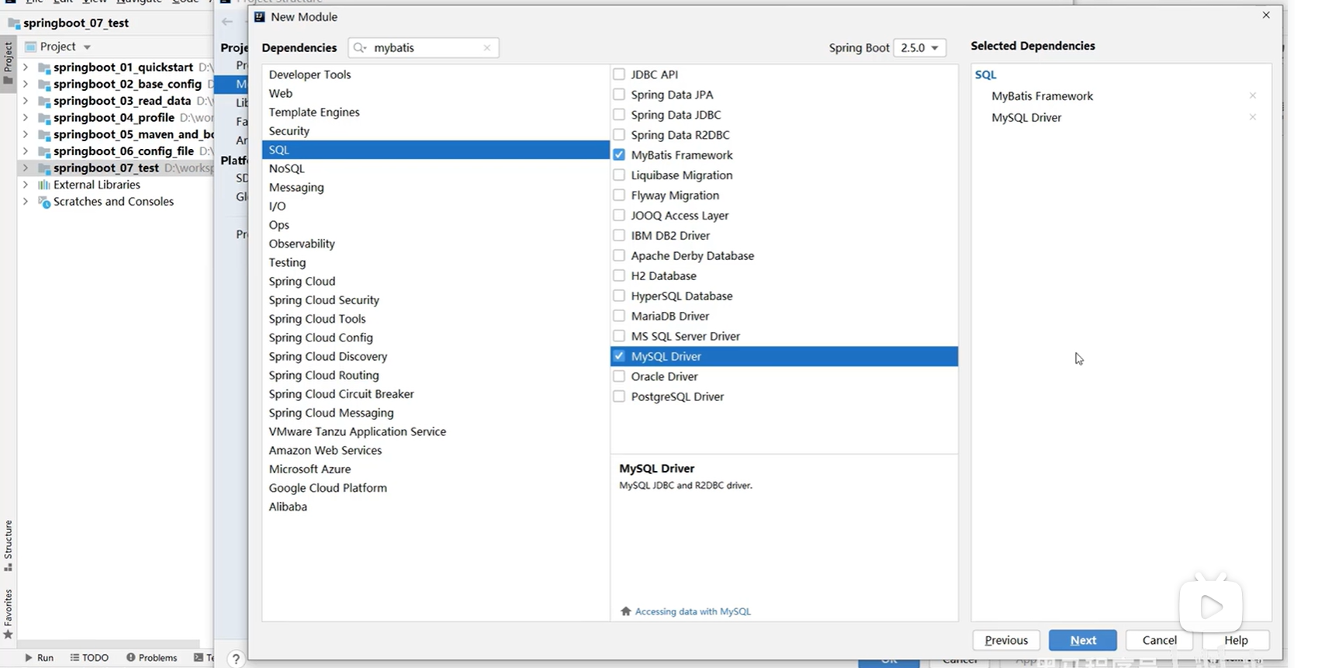Open the Project view dropdown arrow
The width and height of the screenshot is (1318, 668).
87,47
